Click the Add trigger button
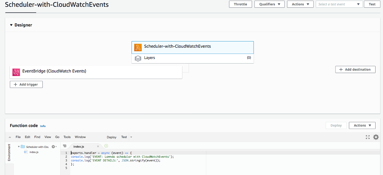Image resolution: width=383 pixels, height=175 pixels. 26,84
